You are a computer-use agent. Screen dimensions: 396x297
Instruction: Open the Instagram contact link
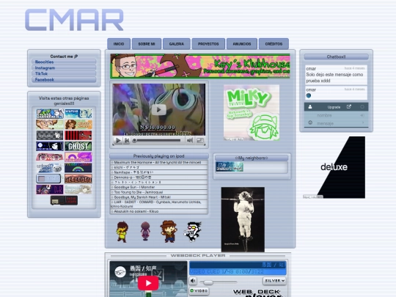64,67
